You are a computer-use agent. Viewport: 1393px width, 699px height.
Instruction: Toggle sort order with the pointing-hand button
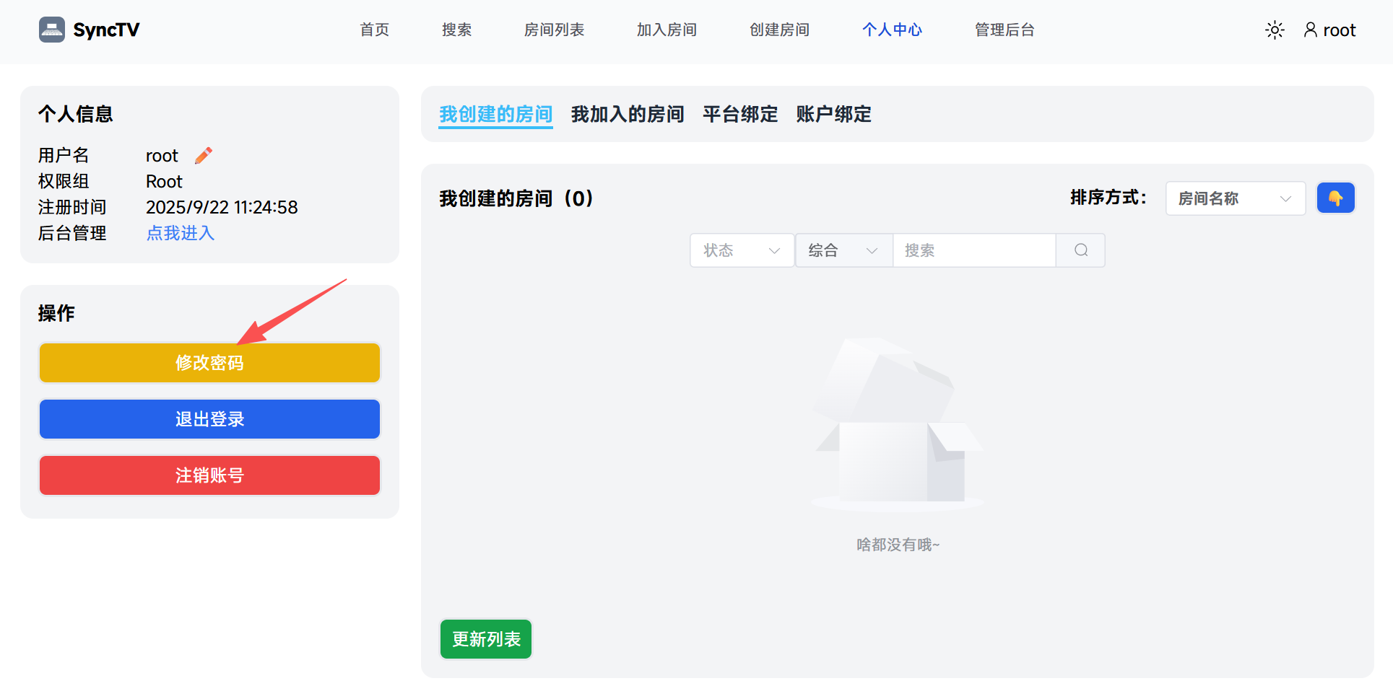(1335, 198)
